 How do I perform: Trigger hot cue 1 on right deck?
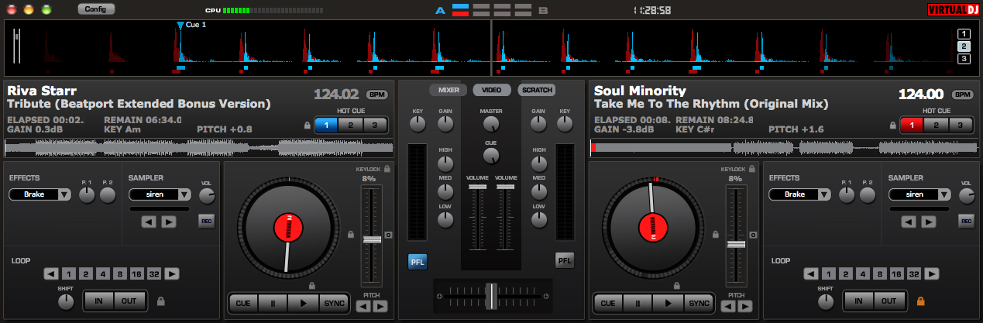click(x=913, y=125)
